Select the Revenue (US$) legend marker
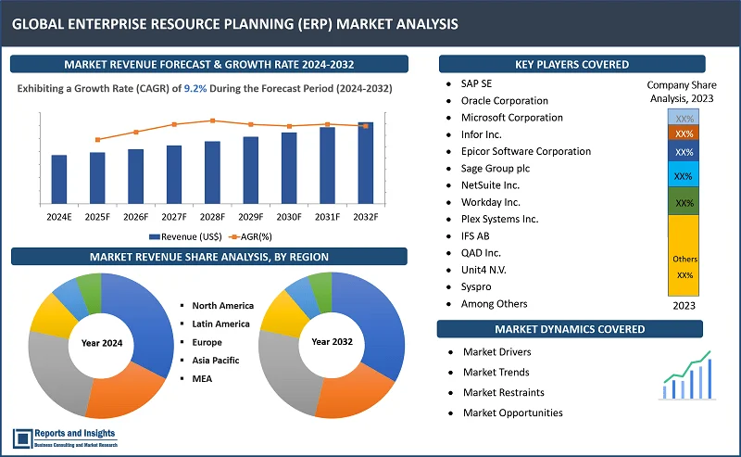741x457 pixels. 155,236
